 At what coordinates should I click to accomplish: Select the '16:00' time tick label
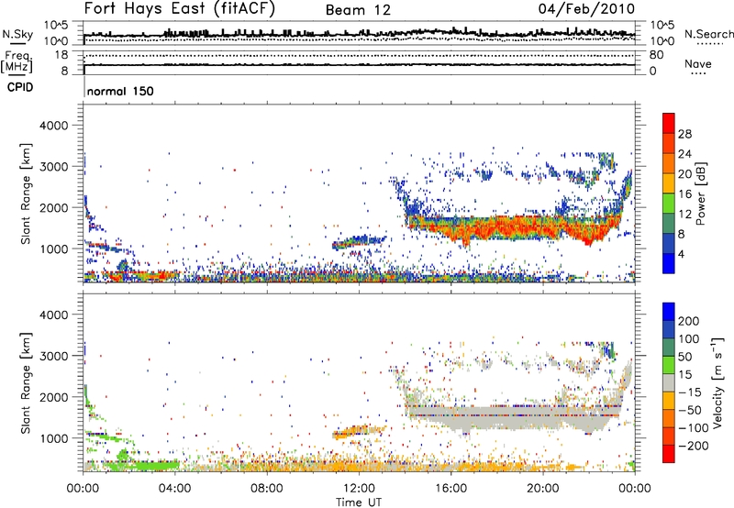[450, 489]
